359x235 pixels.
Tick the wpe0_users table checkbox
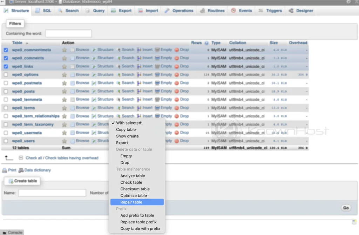click(x=6, y=141)
